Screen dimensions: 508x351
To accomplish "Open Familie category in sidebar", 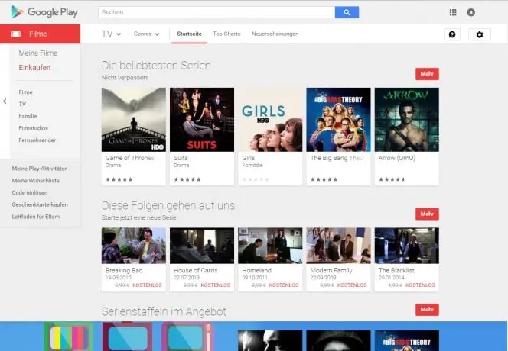I will [28, 116].
